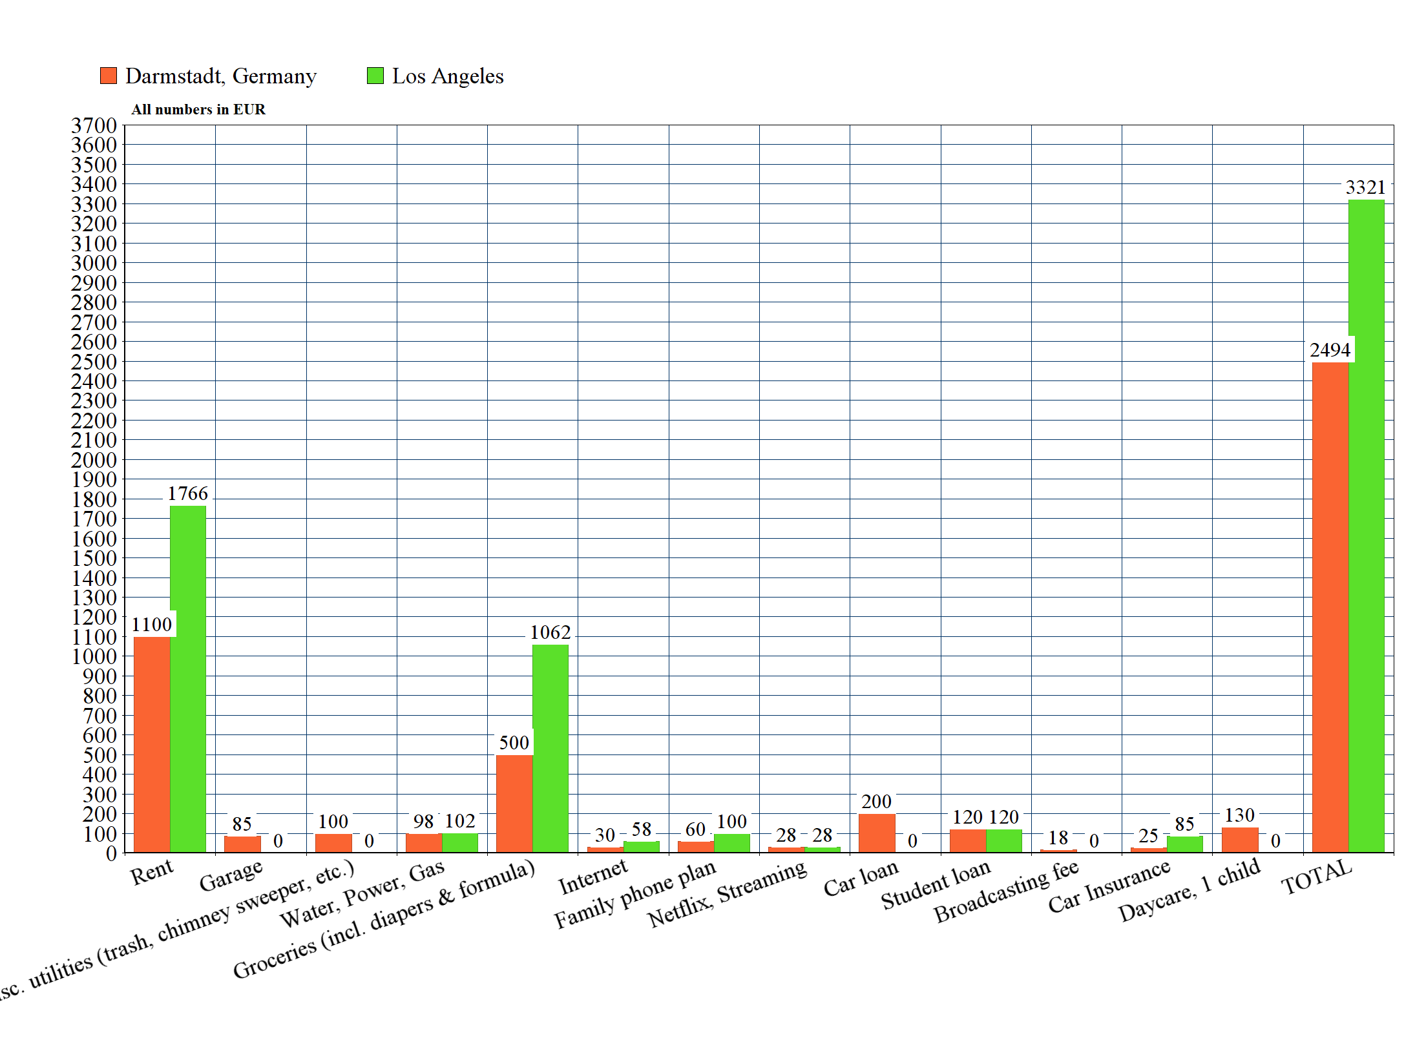Click the orange Daycare bar labeled 130
The width and height of the screenshot is (1415, 1040).
[x=1239, y=840]
